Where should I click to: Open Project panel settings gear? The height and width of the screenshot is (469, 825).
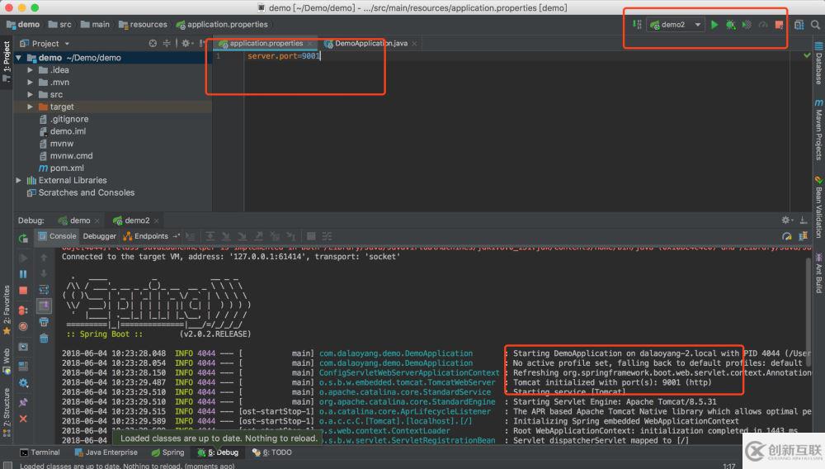[186, 44]
